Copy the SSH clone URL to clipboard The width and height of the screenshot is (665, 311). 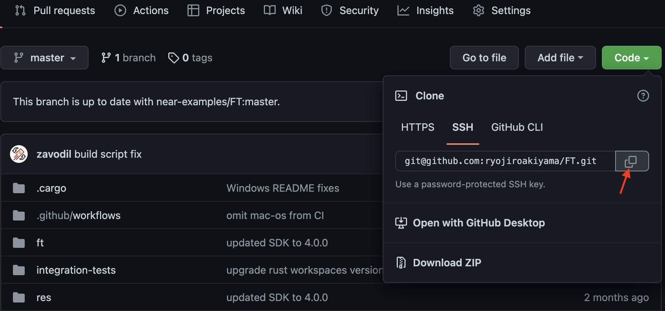[632, 161]
